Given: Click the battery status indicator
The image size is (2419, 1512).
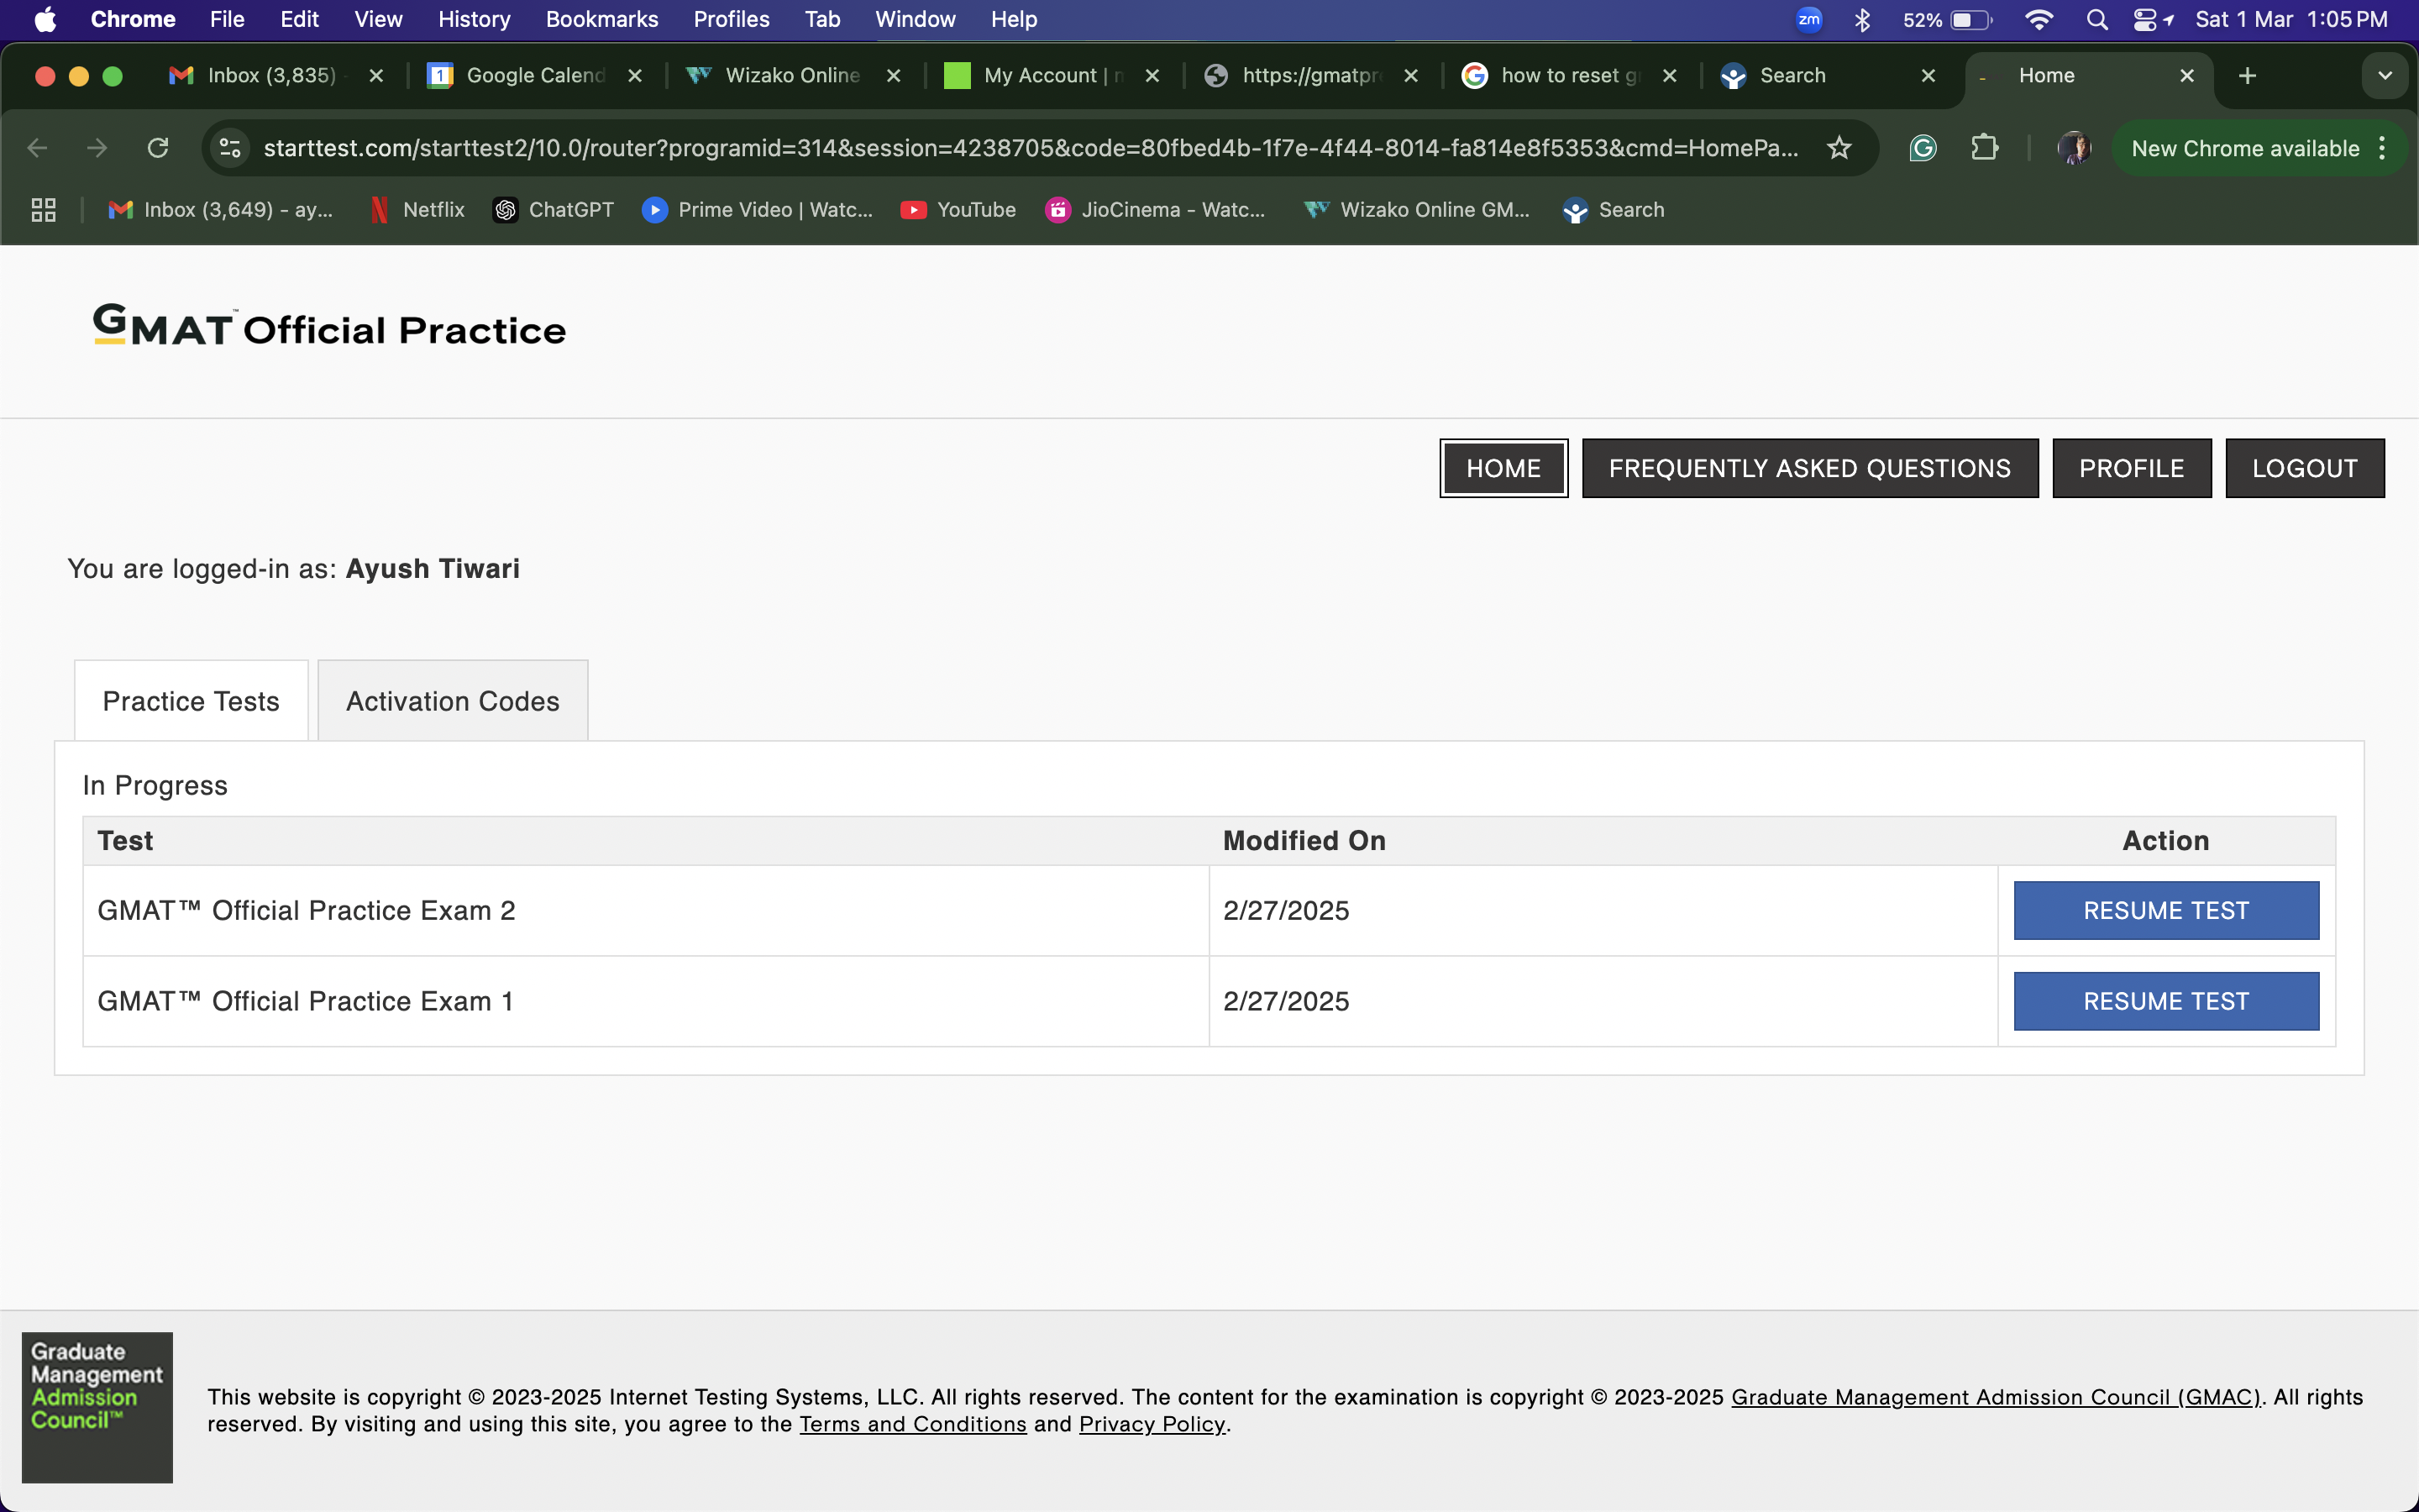Looking at the screenshot, I should click(1947, 19).
